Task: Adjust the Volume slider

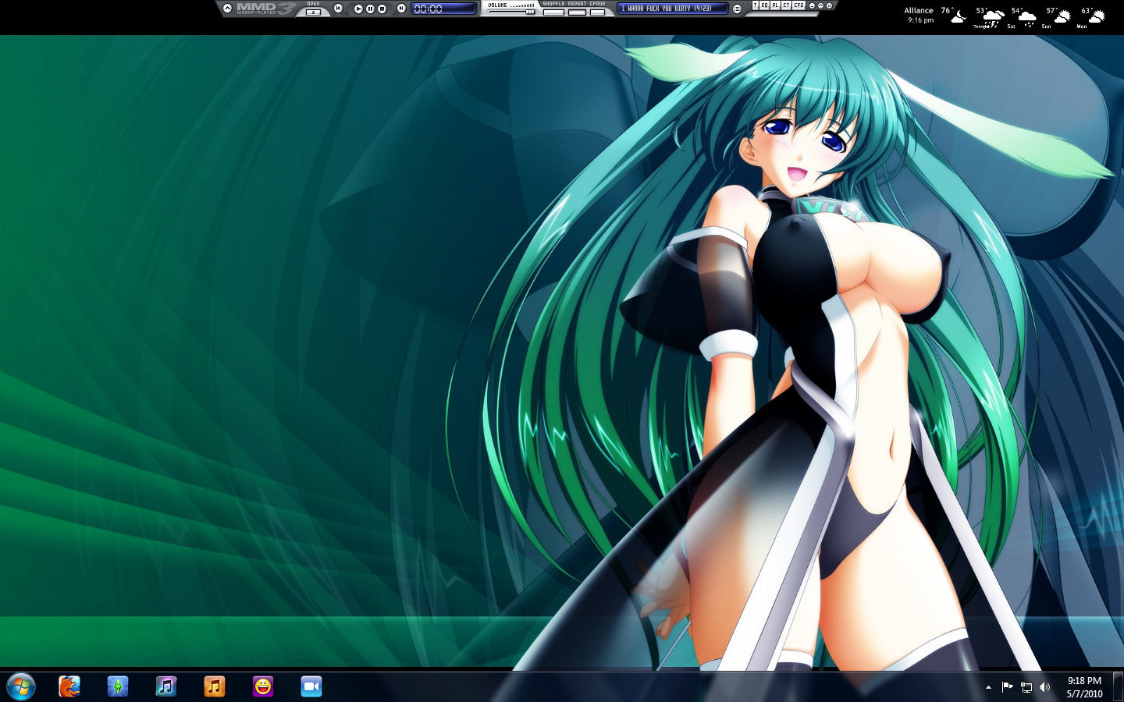Action: (x=511, y=11)
